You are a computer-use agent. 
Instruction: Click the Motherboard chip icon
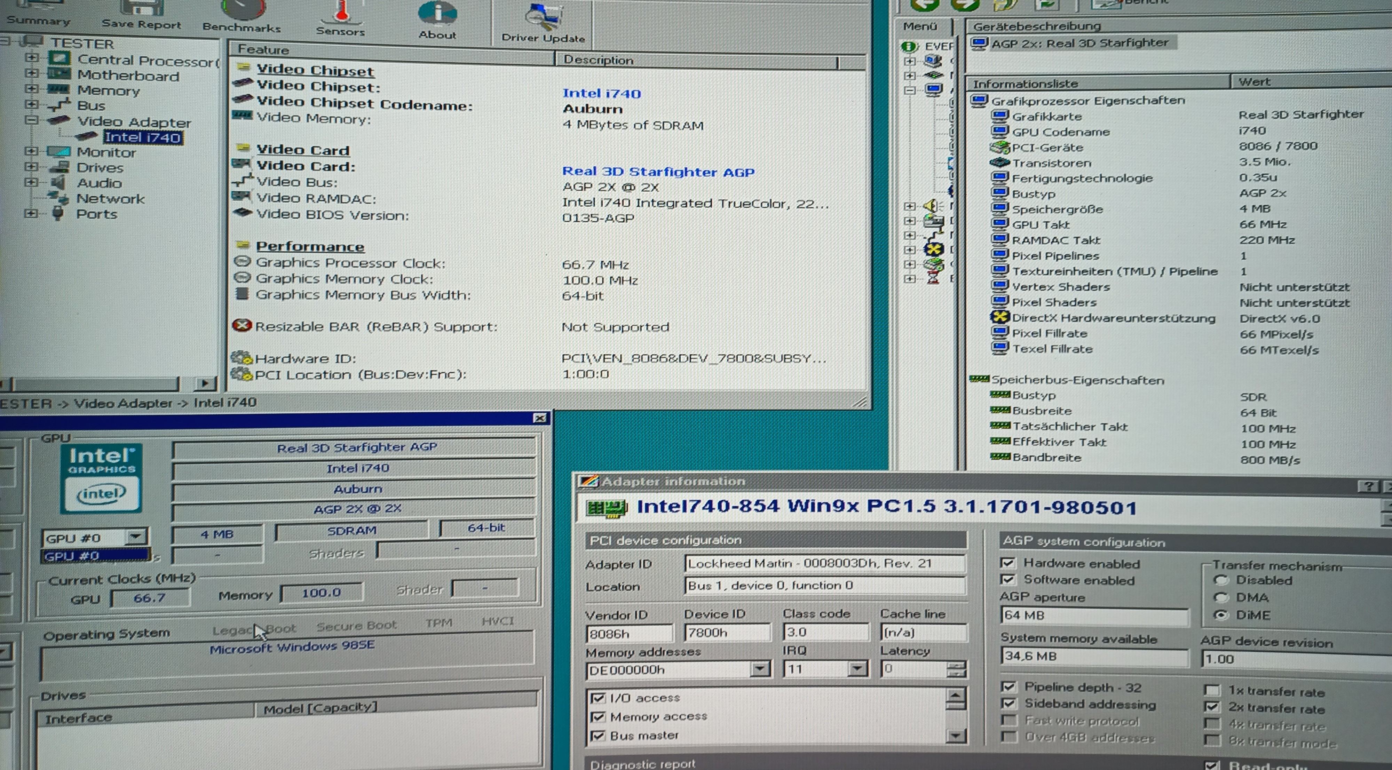(59, 73)
